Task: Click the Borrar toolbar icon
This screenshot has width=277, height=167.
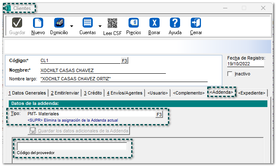Action: (155, 23)
